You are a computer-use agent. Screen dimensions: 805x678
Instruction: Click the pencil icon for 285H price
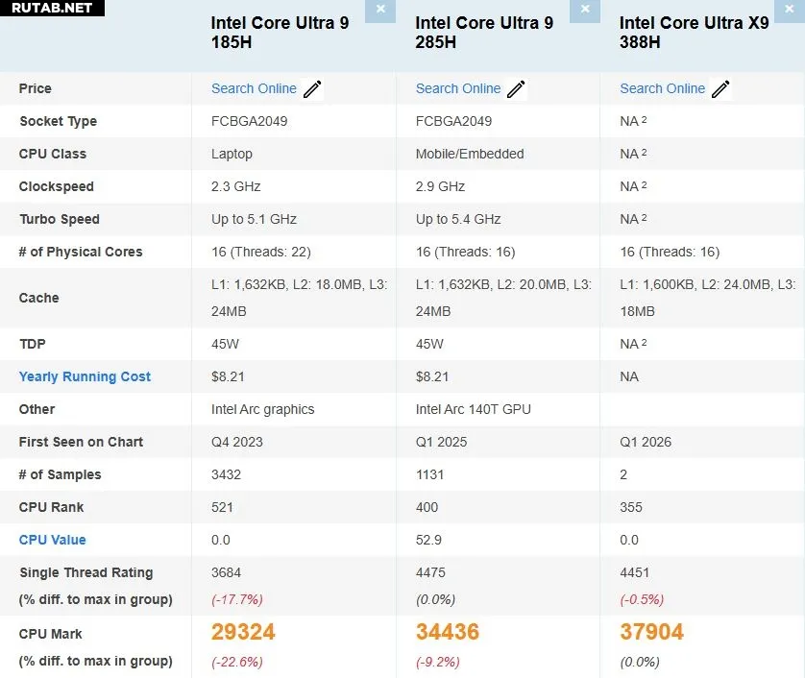click(516, 89)
